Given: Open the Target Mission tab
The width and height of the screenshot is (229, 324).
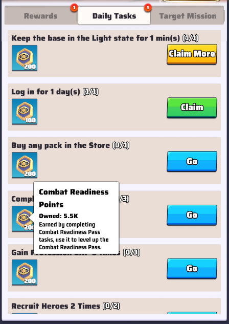Looking at the screenshot, I should click(188, 16).
